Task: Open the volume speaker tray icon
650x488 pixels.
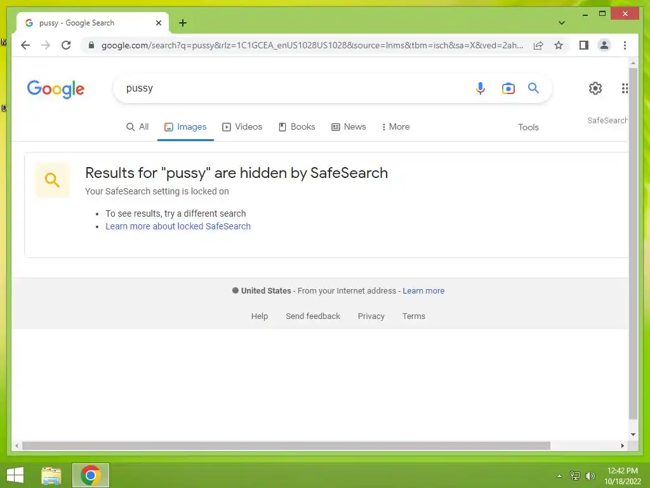Action: [590, 476]
